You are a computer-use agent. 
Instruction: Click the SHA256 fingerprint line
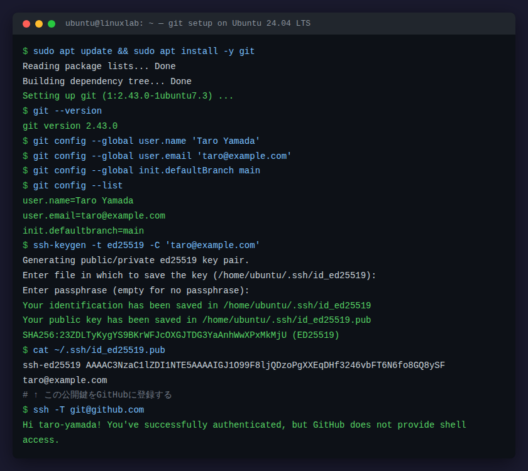[x=181, y=335]
